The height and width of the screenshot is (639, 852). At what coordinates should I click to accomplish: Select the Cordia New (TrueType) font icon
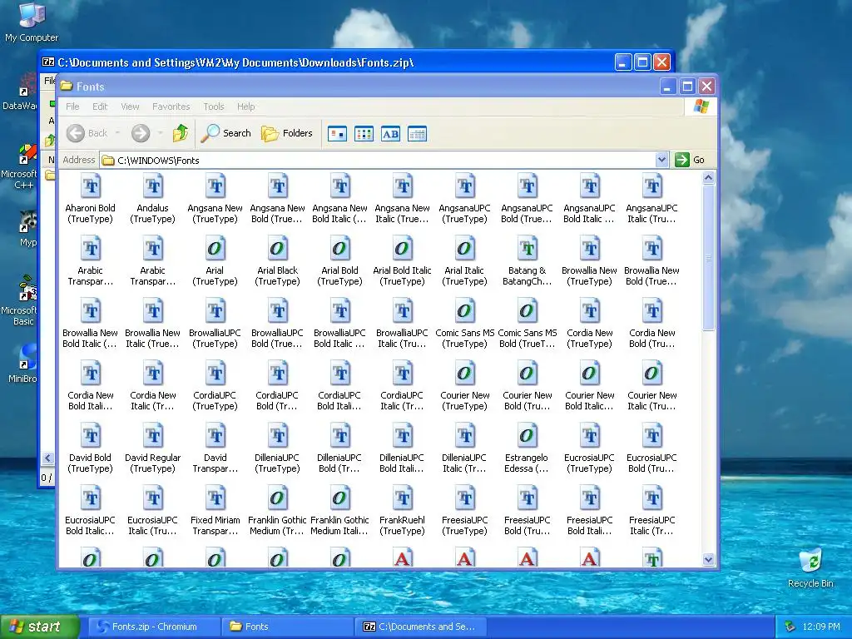(x=590, y=311)
